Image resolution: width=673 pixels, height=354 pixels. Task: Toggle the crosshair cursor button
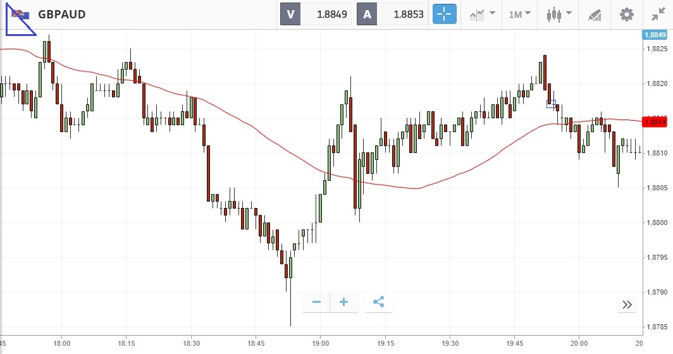(444, 14)
